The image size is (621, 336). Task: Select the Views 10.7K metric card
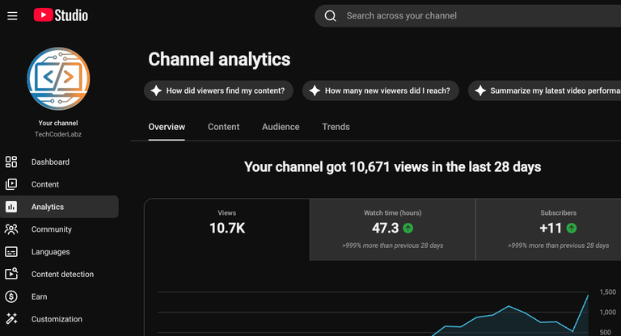227,229
